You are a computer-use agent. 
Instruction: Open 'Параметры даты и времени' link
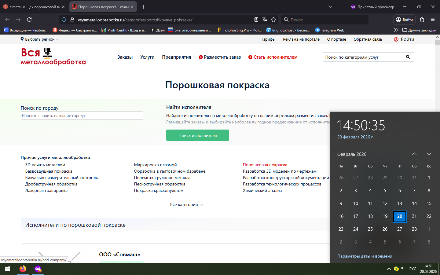(365, 256)
